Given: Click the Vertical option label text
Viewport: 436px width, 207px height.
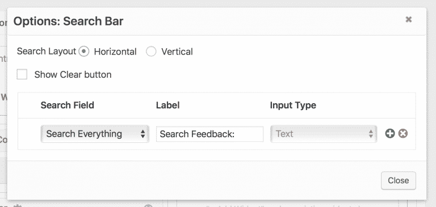Looking at the screenshot, I should 177,52.
